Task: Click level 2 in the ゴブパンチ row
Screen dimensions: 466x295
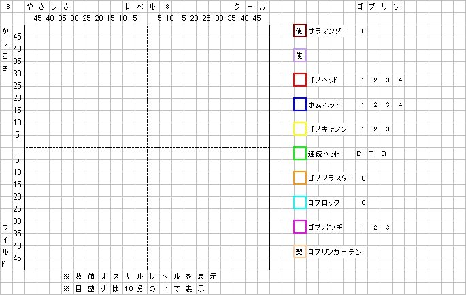Action: [x=376, y=227]
